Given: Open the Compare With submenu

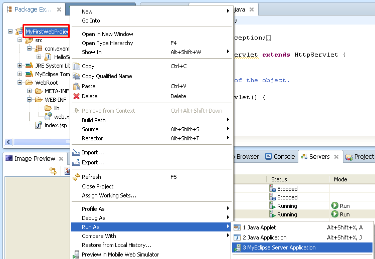Looking at the screenshot, I should tap(151, 236).
